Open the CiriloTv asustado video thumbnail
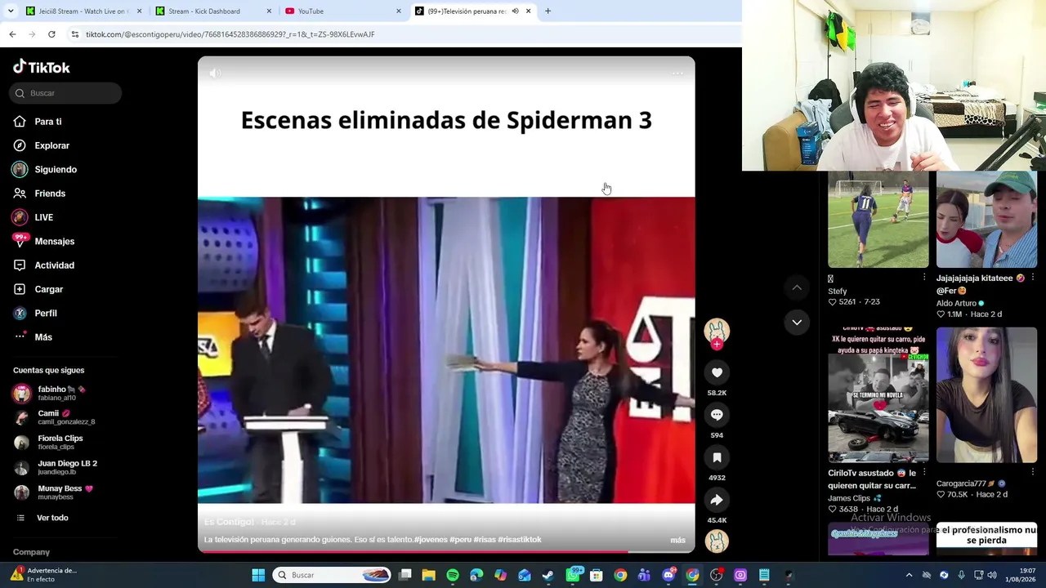 pos(878,395)
